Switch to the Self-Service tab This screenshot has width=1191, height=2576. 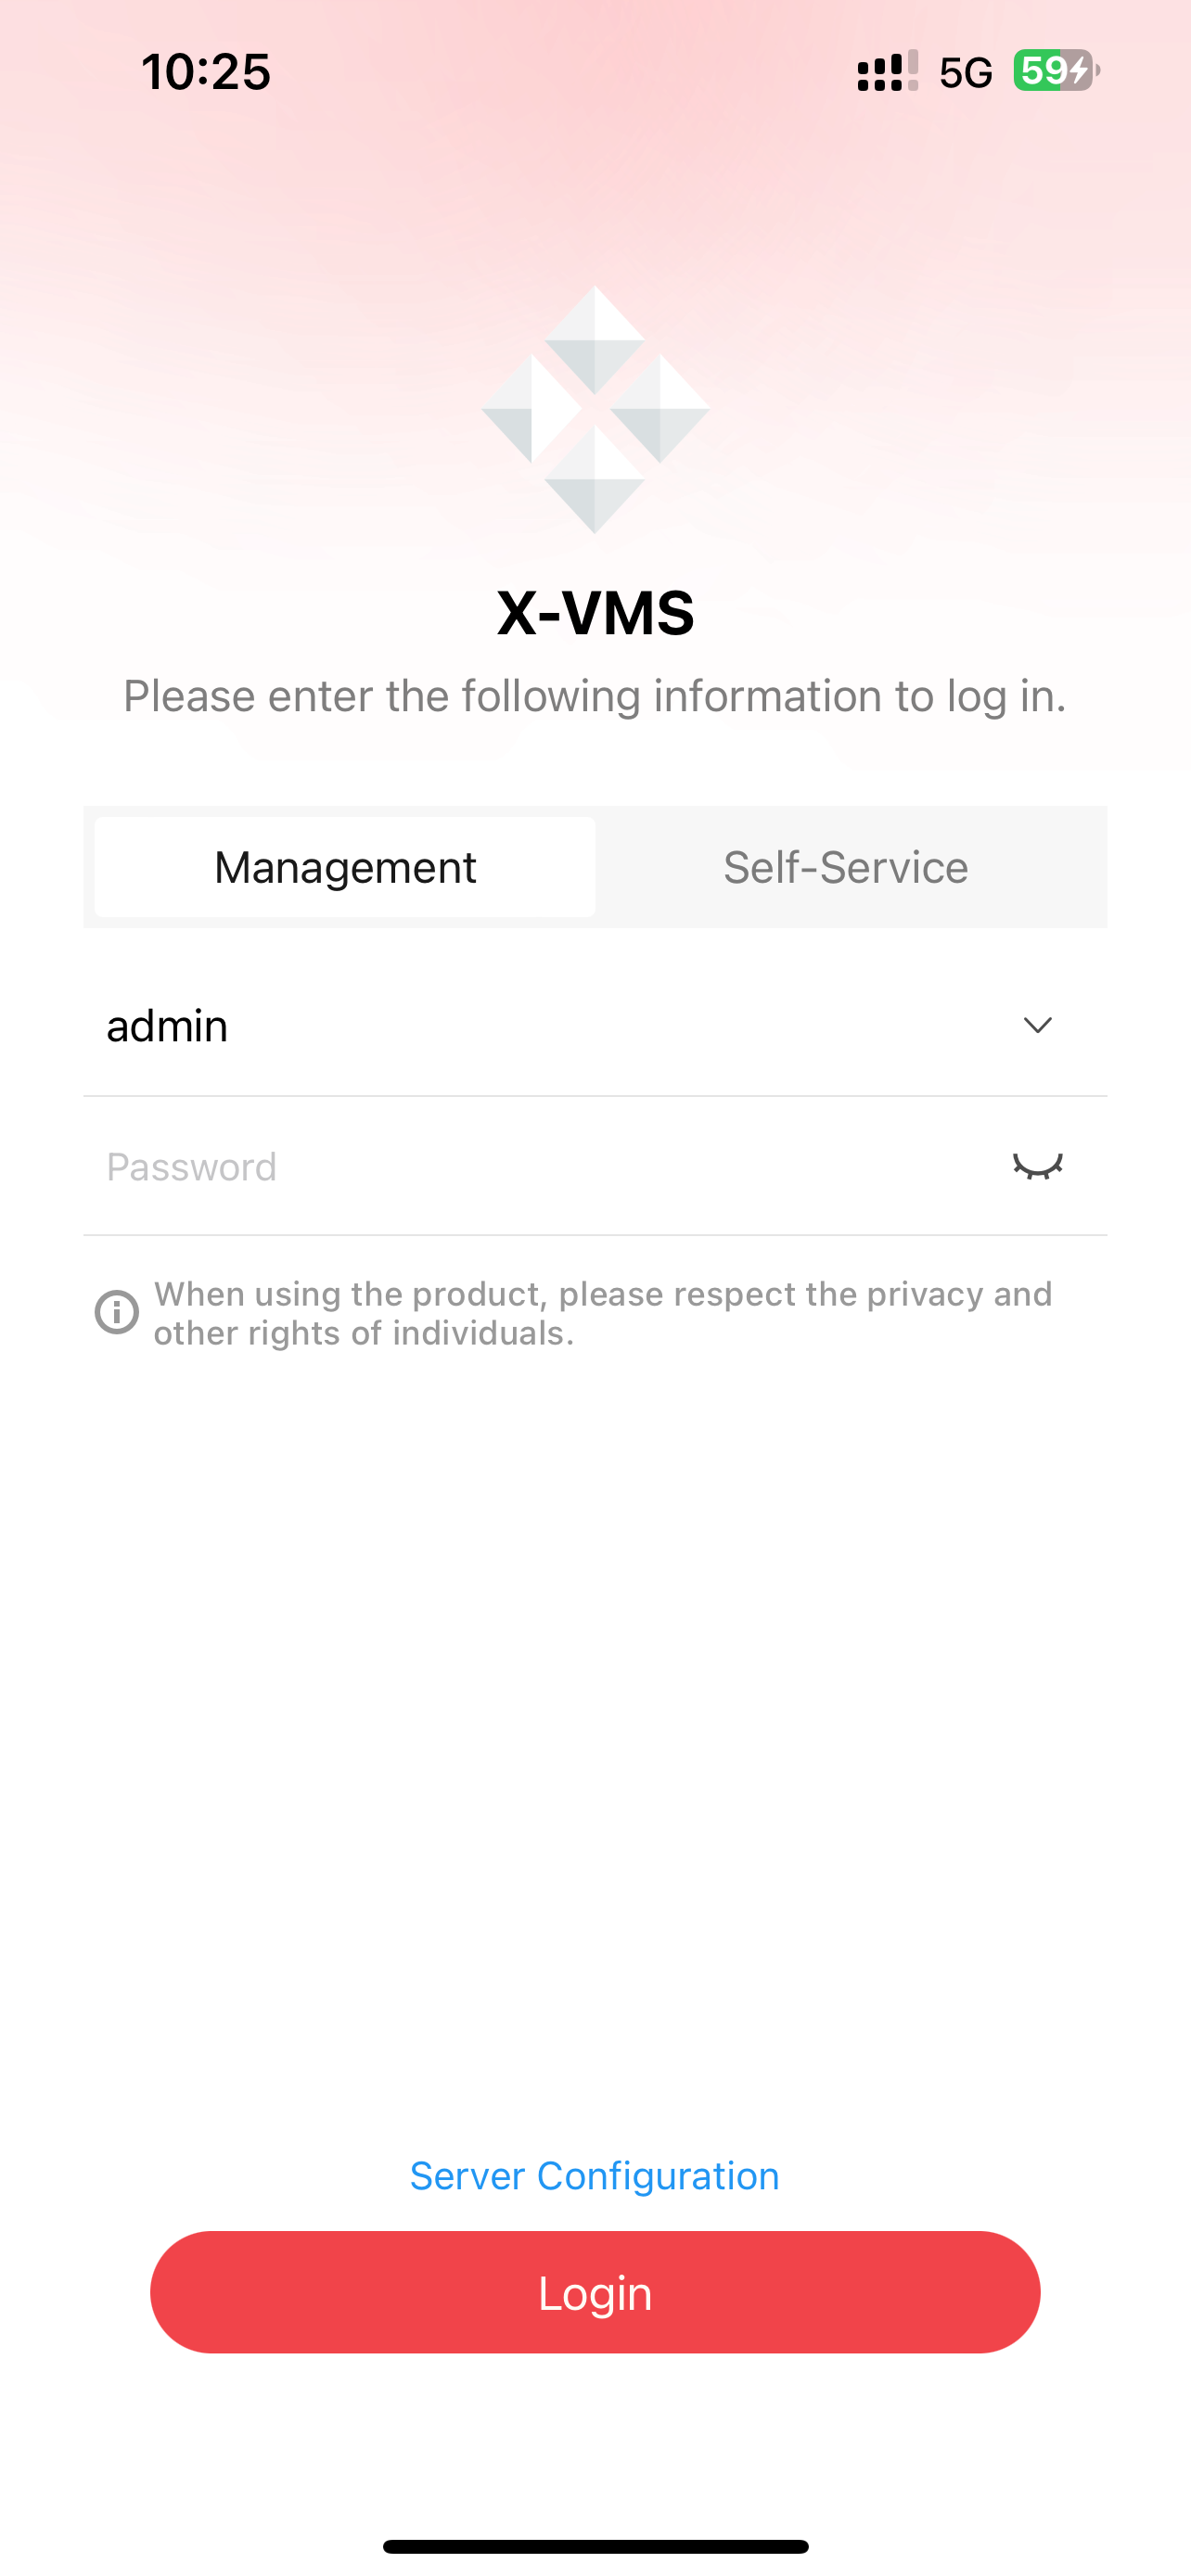[846, 867]
